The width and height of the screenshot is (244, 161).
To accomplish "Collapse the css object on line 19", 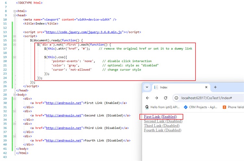I will point(15,57).
